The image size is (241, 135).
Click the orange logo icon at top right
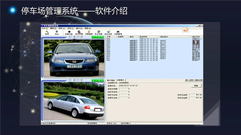186,30
